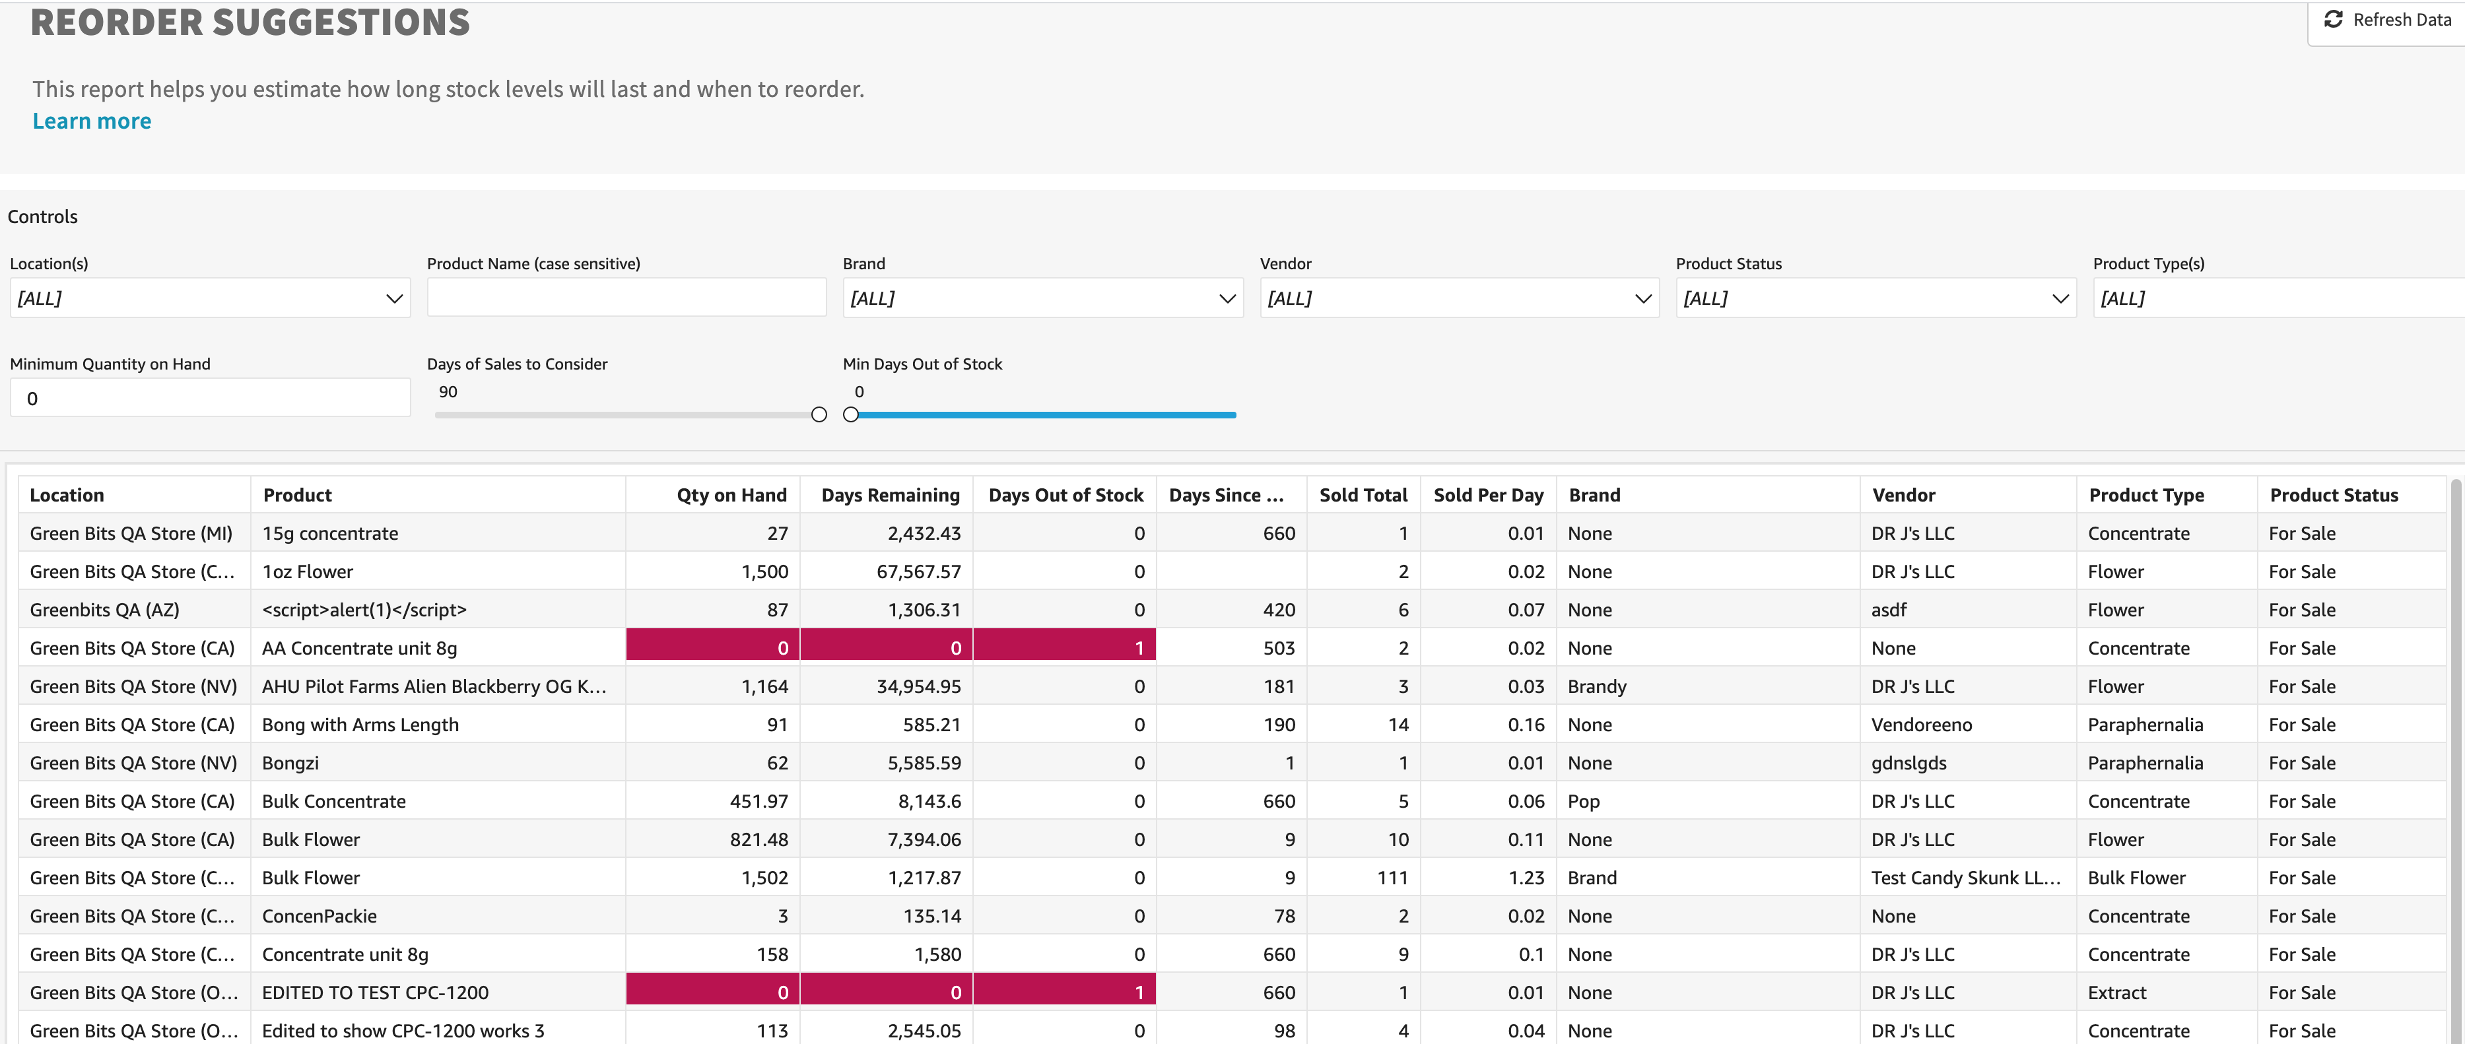Open the Location(s) dropdown

[x=209, y=298]
